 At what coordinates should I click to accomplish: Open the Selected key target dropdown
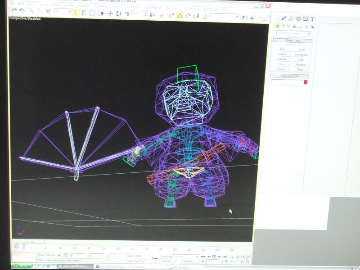[185, 256]
